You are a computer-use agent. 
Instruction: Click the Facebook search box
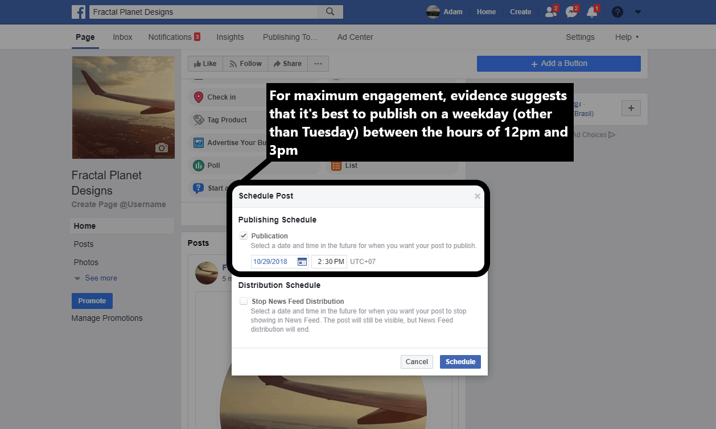tap(203, 12)
